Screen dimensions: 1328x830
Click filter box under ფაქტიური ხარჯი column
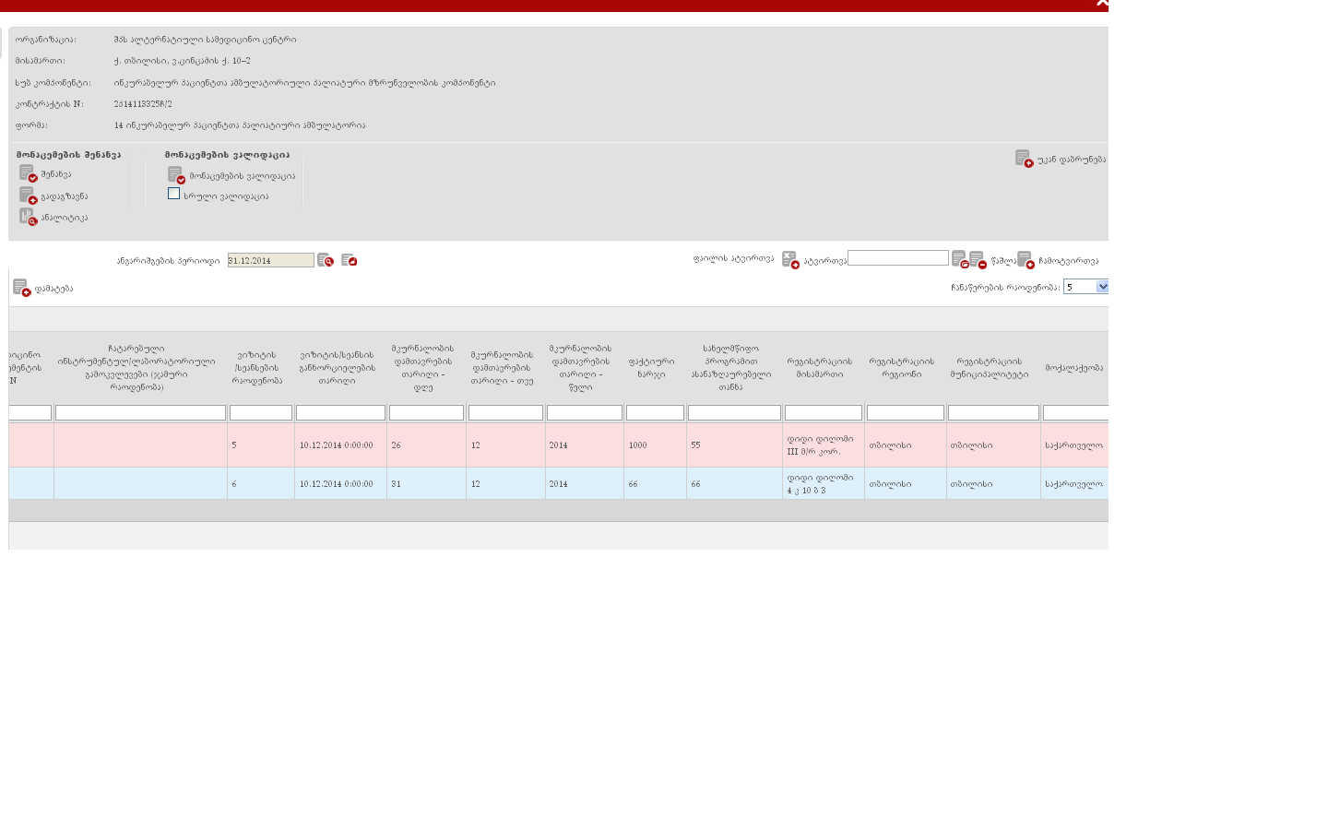tap(655, 413)
